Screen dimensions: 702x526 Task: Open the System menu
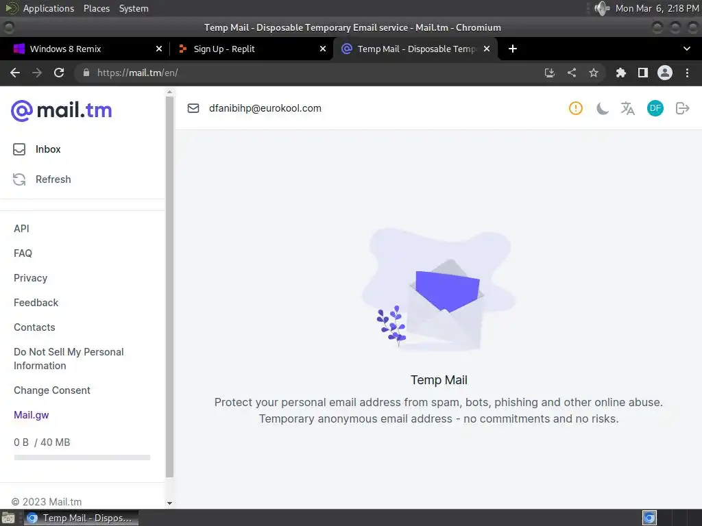coord(134,8)
